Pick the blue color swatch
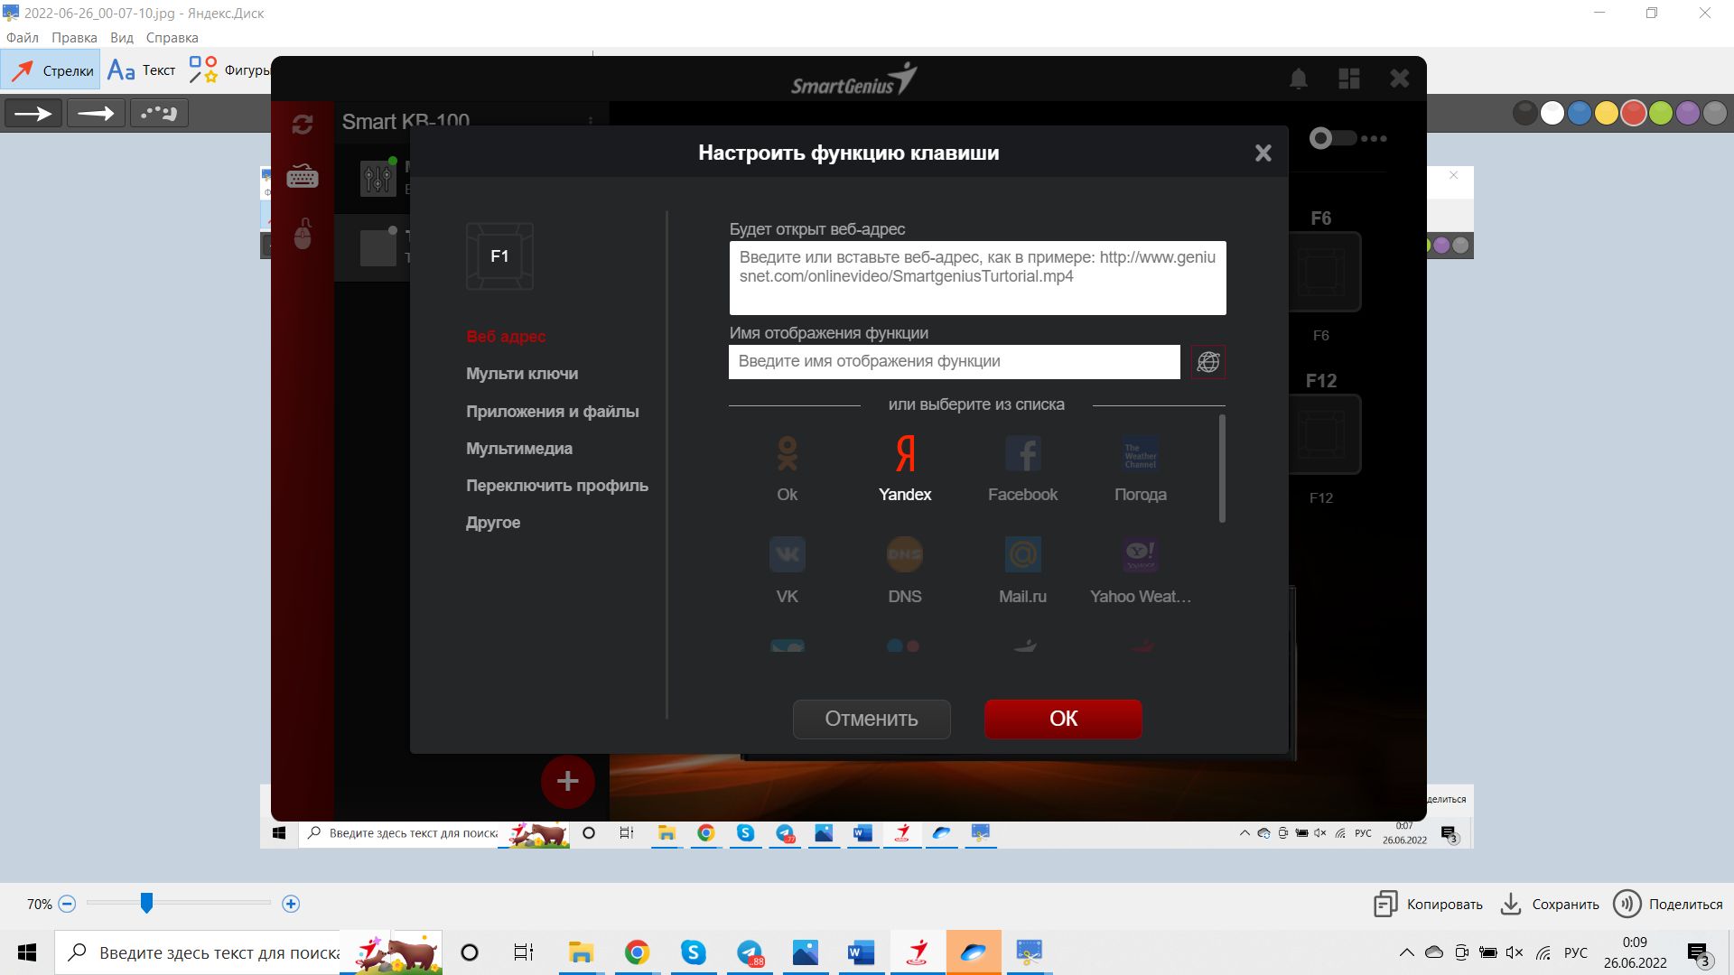Screen dimensions: 1734x975 (1580, 114)
